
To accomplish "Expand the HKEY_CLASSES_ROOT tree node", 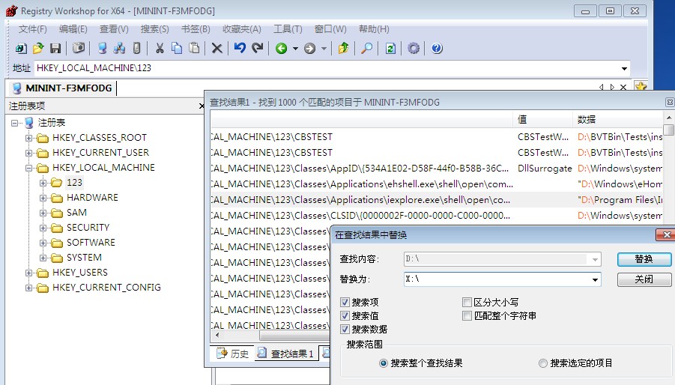I will 28,138.
